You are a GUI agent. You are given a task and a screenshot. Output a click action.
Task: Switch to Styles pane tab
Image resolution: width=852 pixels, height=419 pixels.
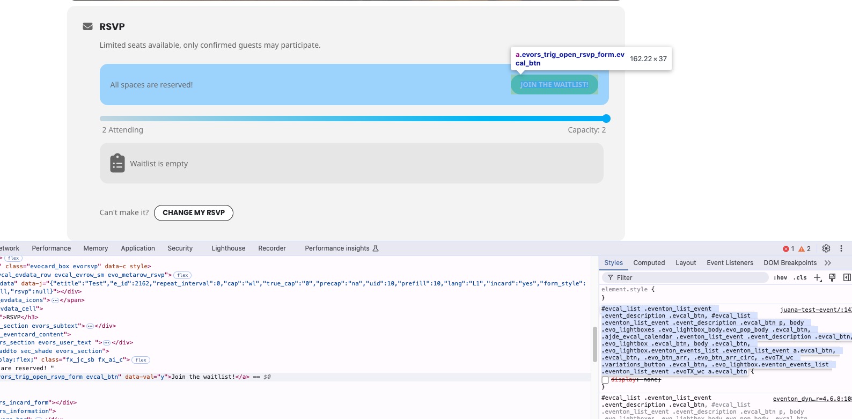point(613,263)
